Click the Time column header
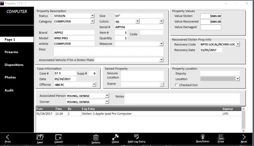 coord(61,109)
